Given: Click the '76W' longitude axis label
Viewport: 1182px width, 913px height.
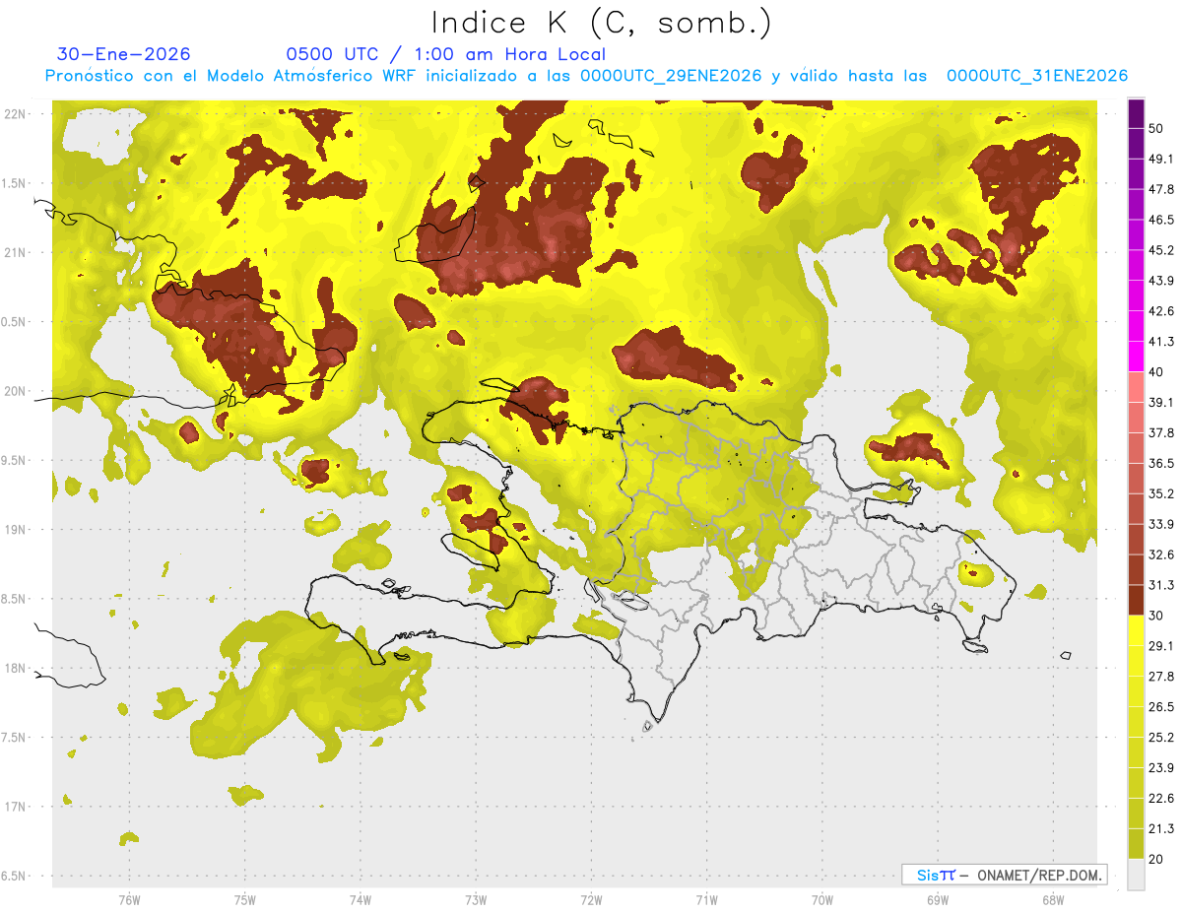Looking at the screenshot, I should coord(129,900).
